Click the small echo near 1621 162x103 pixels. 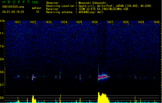click(18, 76)
